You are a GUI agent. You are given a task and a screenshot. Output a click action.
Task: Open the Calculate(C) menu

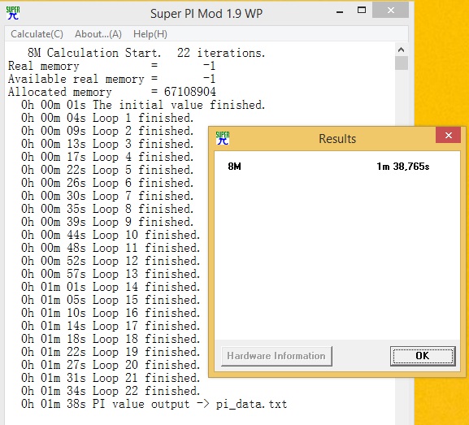click(37, 34)
